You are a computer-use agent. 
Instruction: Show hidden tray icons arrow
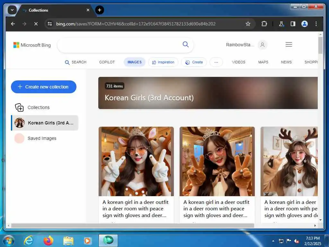(x=273, y=241)
